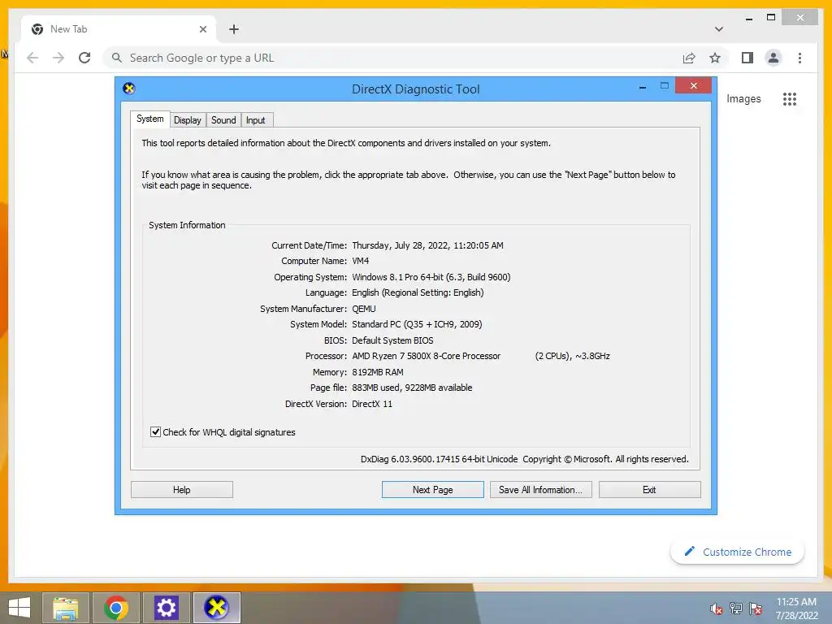Viewport: 832px width, 624px height.
Task: Open Chrome three-dot menu
Action: pos(799,58)
